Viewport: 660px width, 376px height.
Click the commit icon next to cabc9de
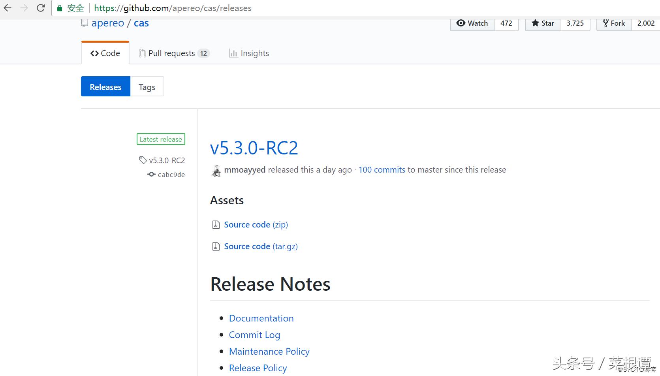tap(151, 174)
